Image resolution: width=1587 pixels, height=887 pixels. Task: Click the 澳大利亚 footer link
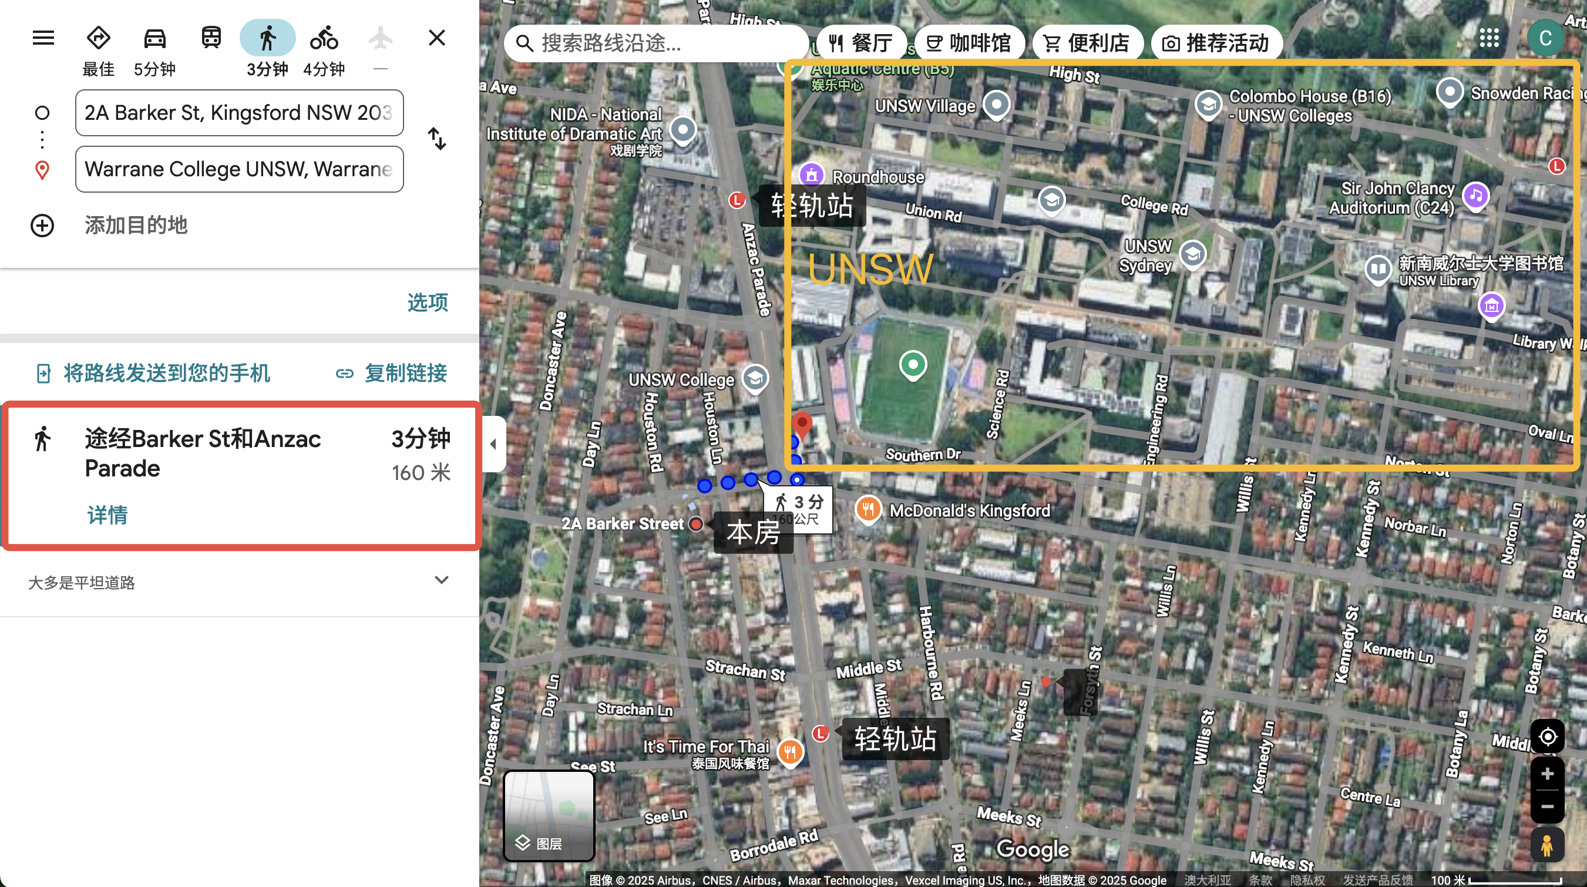pos(1208,880)
